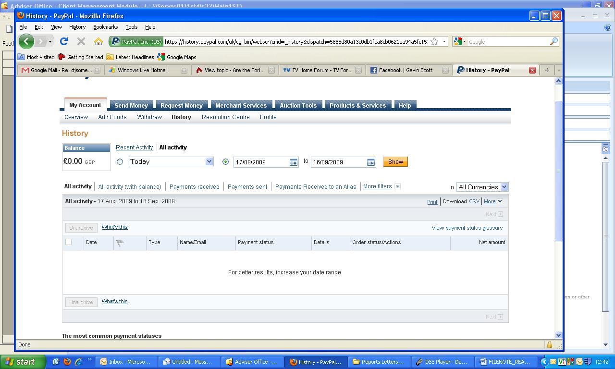
Task: Select the custom date range radio button
Action: pyautogui.click(x=225, y=162)
